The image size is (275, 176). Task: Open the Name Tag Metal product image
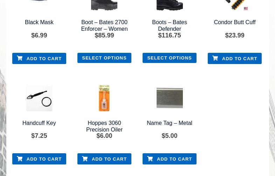(x=170, y=98)
